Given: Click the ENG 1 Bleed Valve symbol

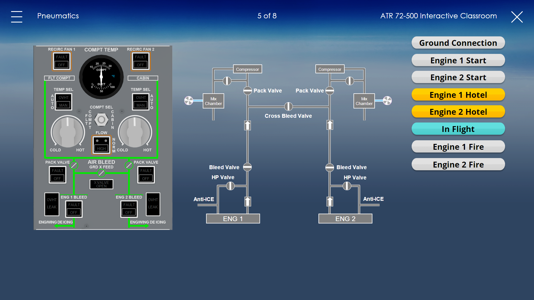Looking at the screenshot, I should point(247,167).
